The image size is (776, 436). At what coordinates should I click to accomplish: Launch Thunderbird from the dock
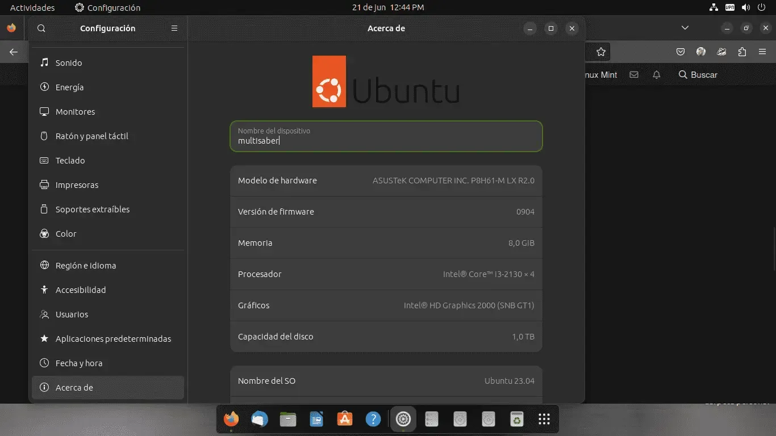260,420
